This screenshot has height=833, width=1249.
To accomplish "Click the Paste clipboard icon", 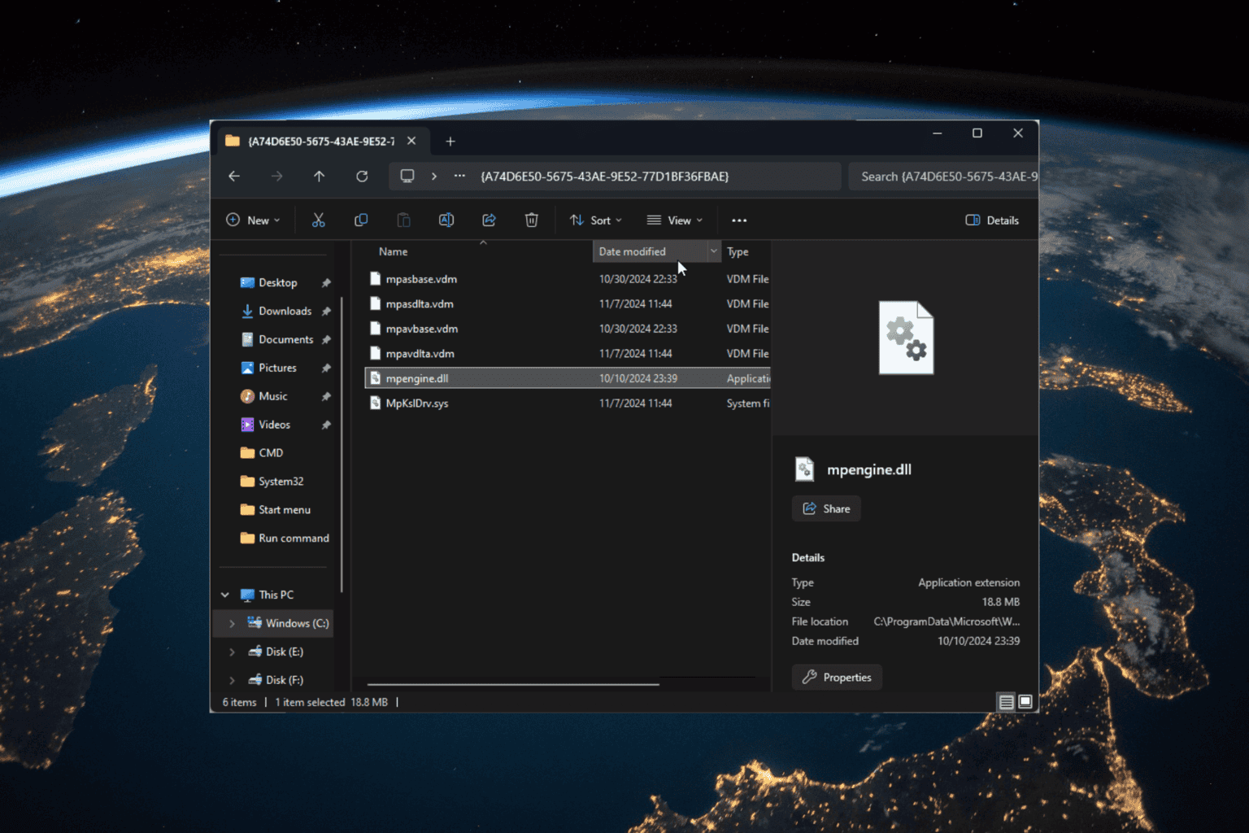I will 403,220.
